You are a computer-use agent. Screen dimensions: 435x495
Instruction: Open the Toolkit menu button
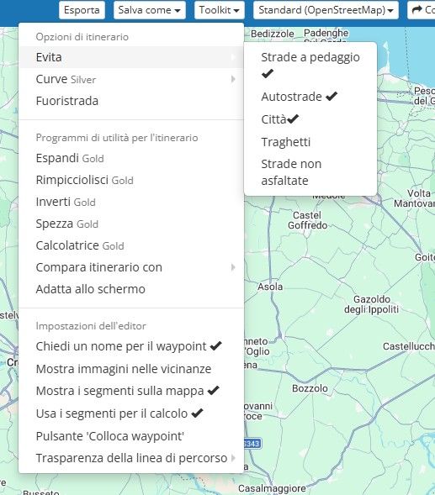220,10
